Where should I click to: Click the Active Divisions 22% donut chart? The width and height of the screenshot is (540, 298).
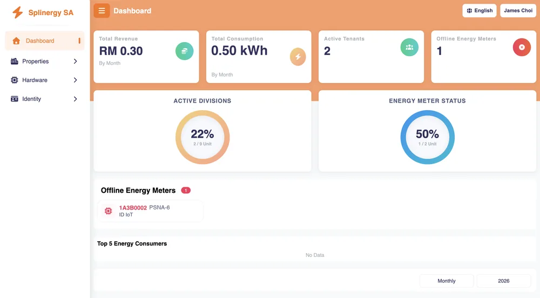(x=202, y=137)
